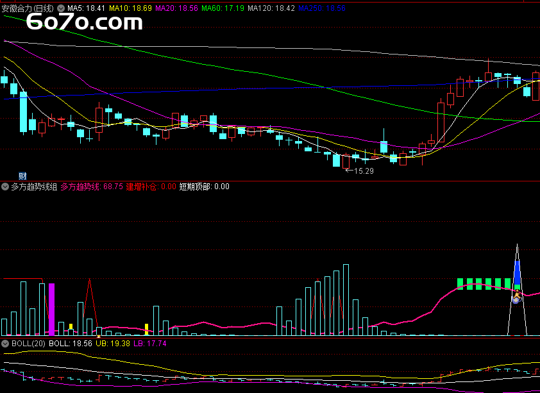This screenshot has height=393, width=540.
Task: Click the MA250: 18.56 label
Action: click(322, 8)
